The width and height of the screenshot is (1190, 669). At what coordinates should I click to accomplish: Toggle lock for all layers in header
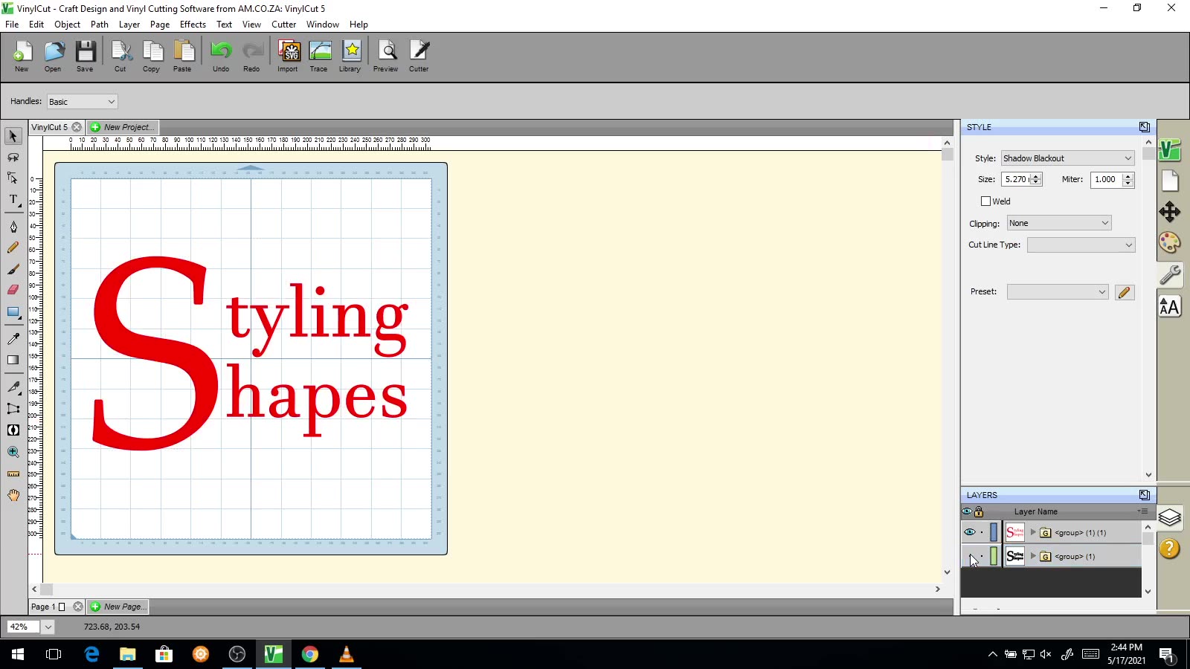click(x=979, y=511)
